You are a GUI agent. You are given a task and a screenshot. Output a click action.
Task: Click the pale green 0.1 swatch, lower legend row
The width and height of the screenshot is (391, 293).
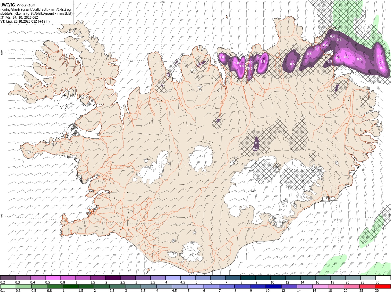coord(8,286)
